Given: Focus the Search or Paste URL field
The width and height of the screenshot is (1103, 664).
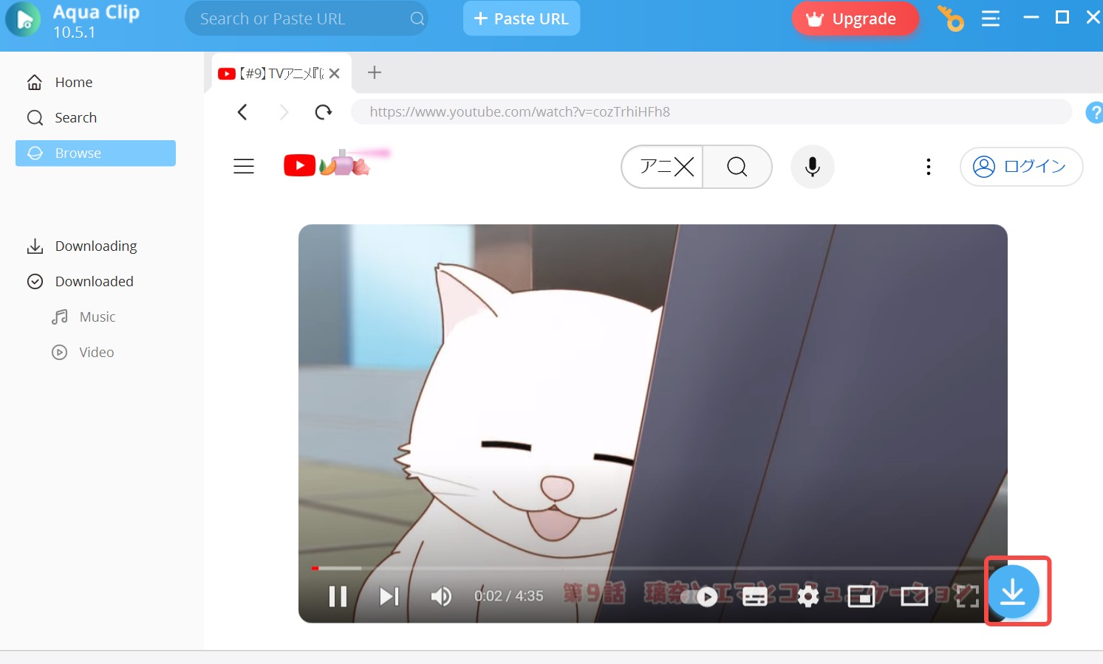Looking at the screenshot, I should tap(306, 18).
